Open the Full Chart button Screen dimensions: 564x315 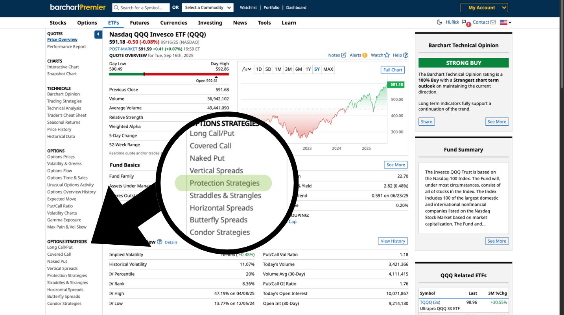393,70
